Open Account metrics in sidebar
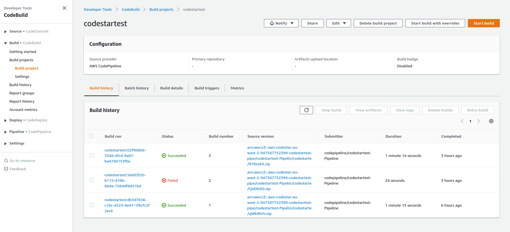Viewport: 510px width, 232px height. (x=23, y=110)
